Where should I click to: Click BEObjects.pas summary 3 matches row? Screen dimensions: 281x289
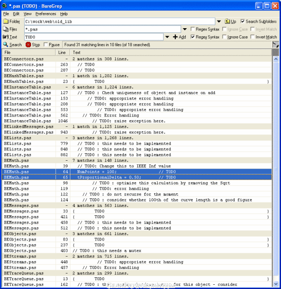pyautogui.click(x=137, y=234)
